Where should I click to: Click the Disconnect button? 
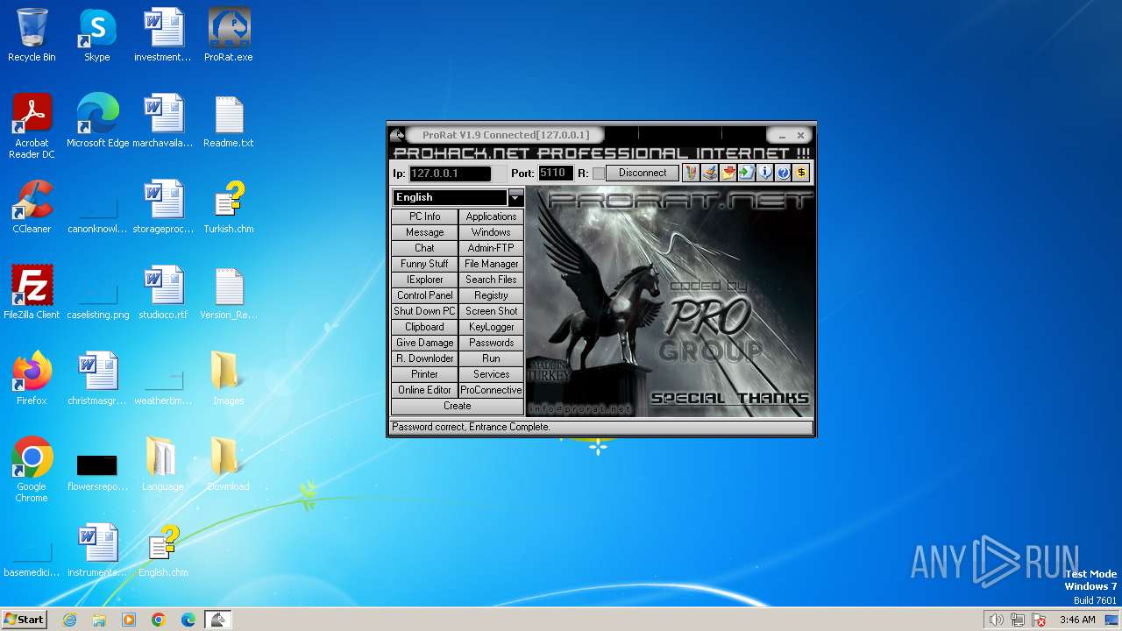[643, 174]
